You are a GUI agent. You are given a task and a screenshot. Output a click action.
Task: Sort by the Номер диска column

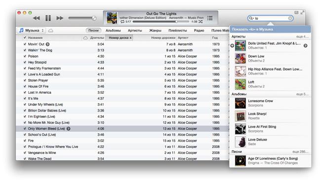pos(119,37)
